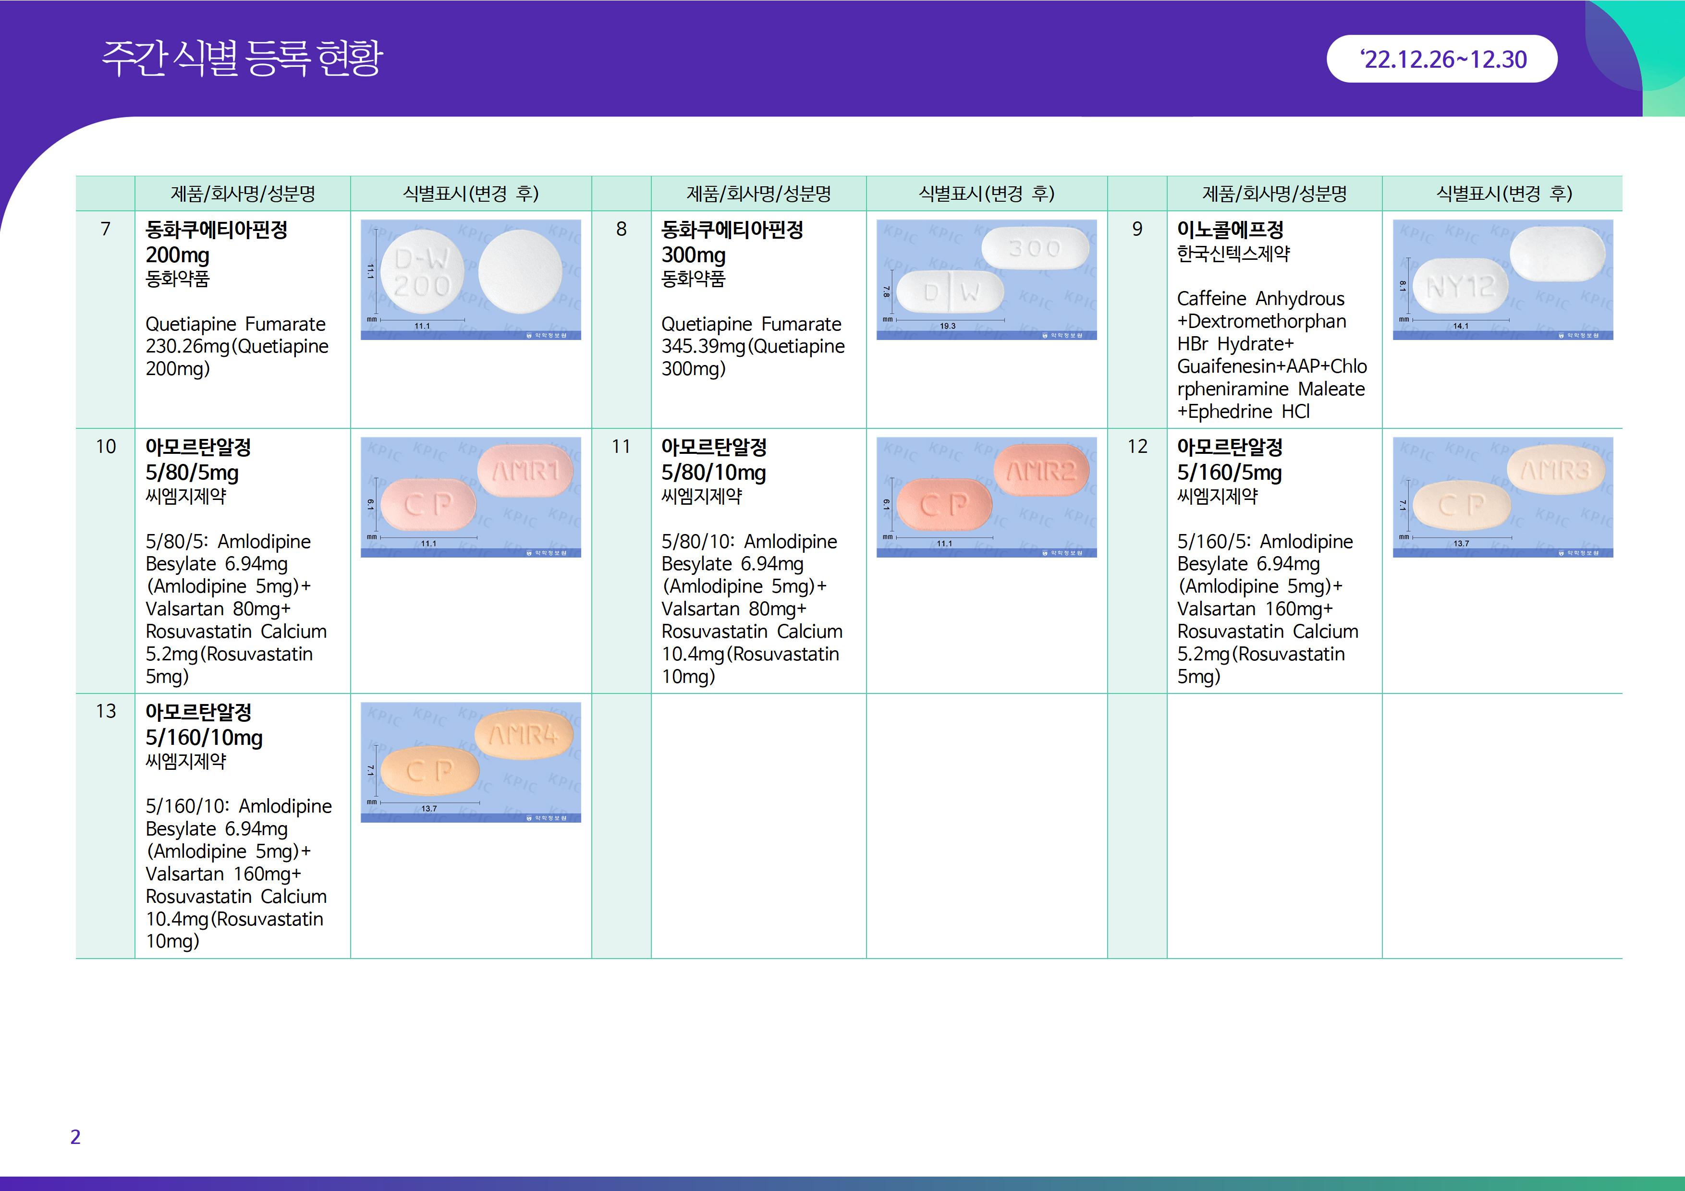The height and width of the screenshot is (1191, 1685).
Task: Click the AMR4 orange tablet image
Action: pyautogui.click(x=470, y=762)
